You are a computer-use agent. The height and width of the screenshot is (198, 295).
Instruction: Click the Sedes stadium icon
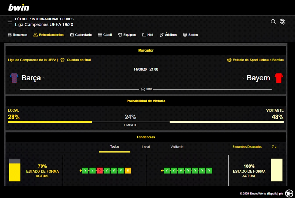pyautogui.click(x=185, y=35)
